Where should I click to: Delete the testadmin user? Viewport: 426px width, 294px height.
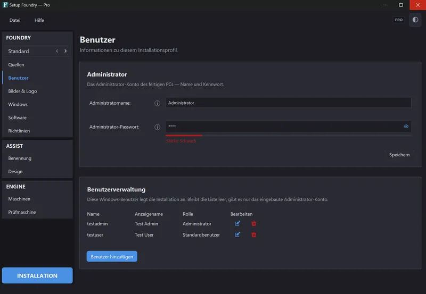[253, 223]
